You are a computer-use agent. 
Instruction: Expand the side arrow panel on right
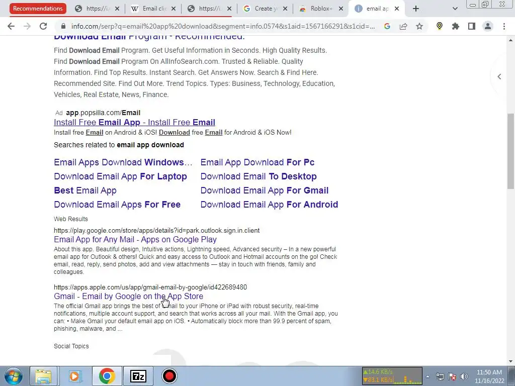(x=499, y=76)
